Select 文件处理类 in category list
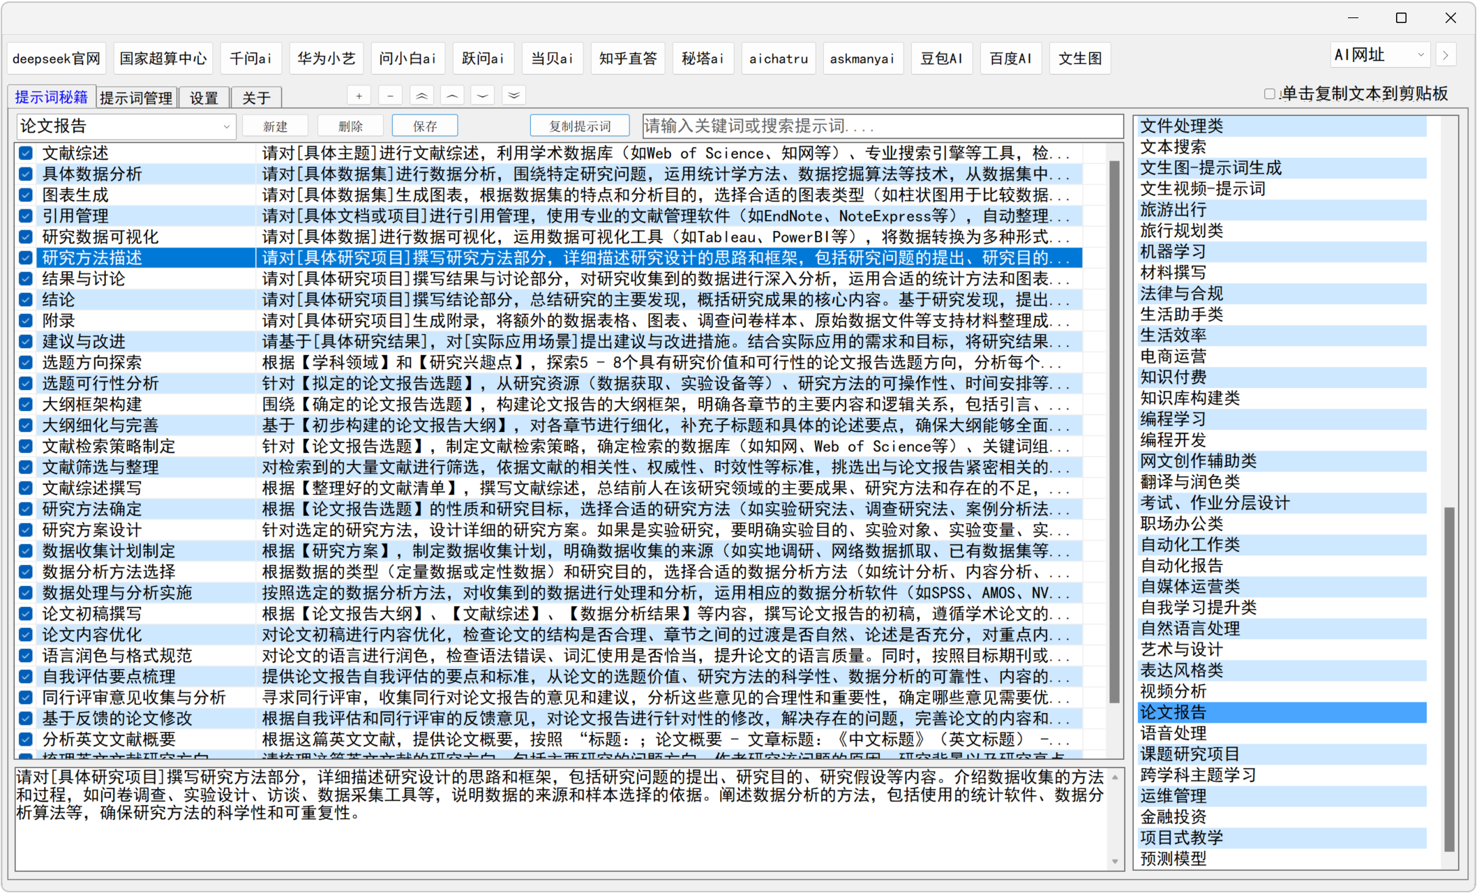Image resolution: width=1477 pixels, height=893 pixels. (1282, 126)
